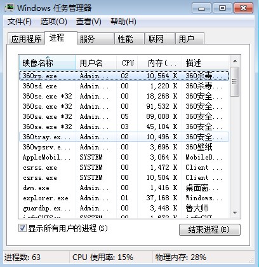
Task: Click the scrollbar down arrow
Action: [235, 212]
